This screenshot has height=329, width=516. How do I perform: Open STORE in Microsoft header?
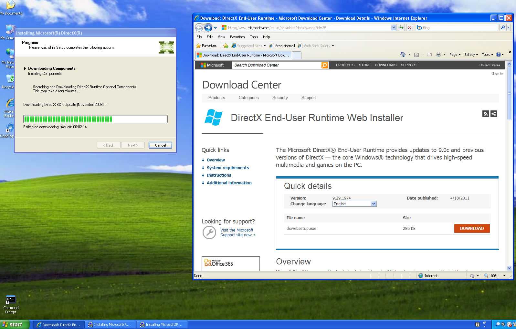pyautogui.click(x=365, y=65)
